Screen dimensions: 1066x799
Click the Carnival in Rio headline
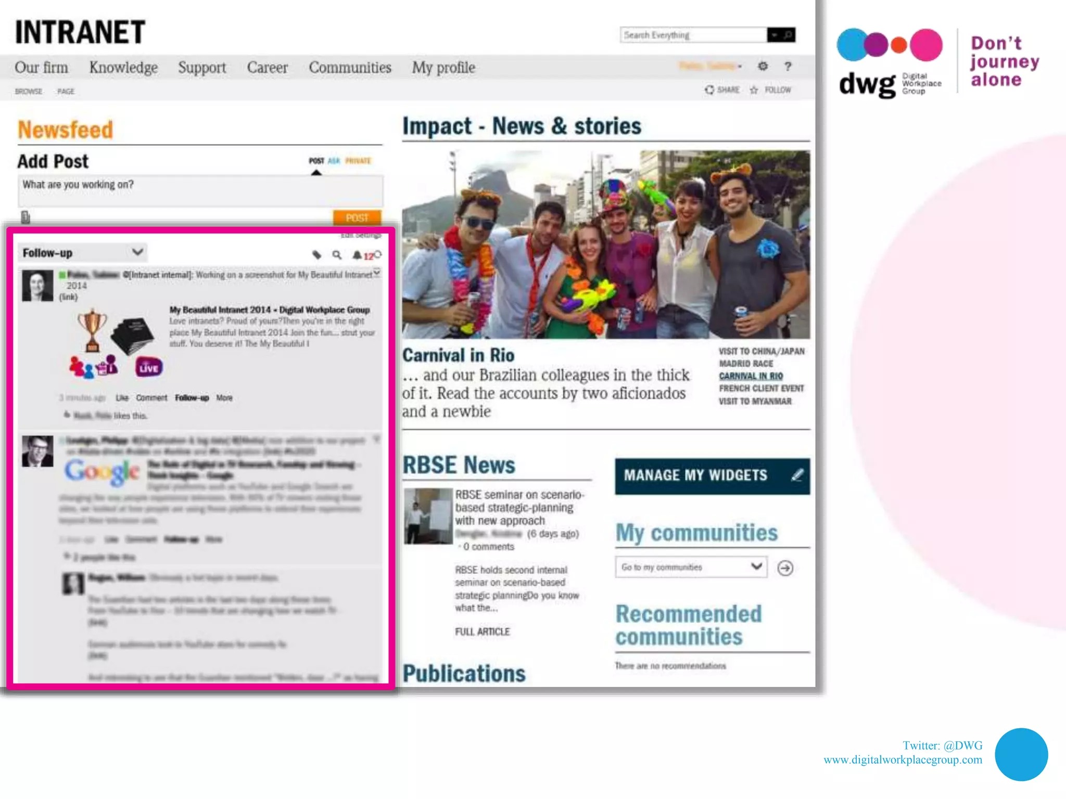458,355
